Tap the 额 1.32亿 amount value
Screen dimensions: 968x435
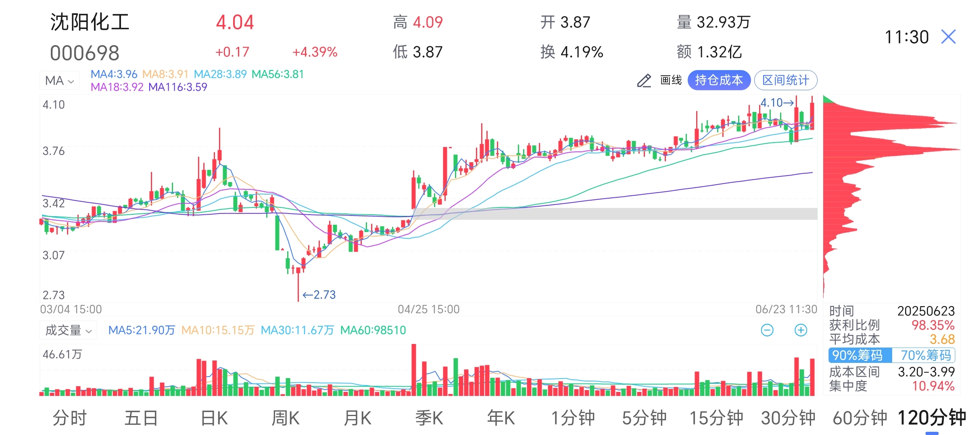(x=709, y=52)
